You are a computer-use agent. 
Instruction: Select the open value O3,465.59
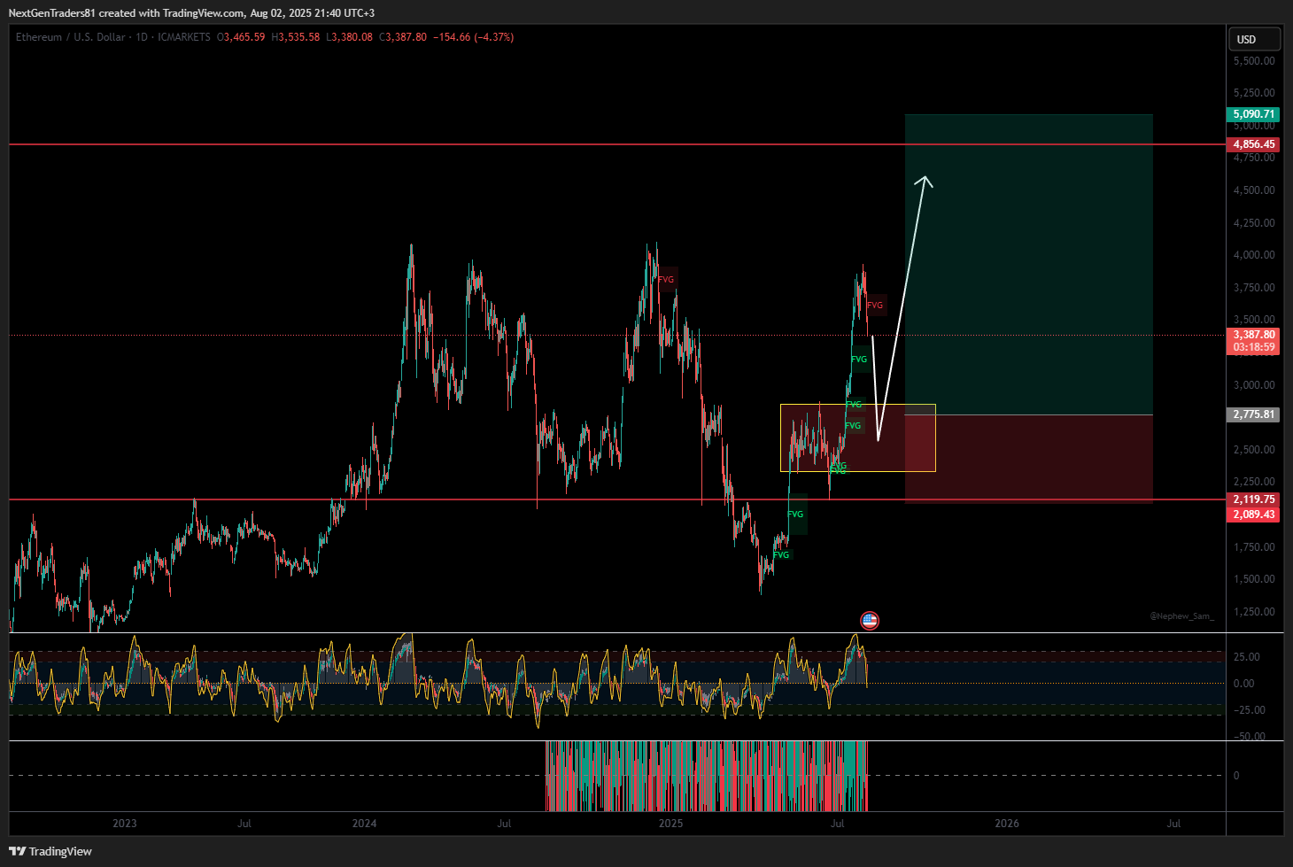pos(241,37)
